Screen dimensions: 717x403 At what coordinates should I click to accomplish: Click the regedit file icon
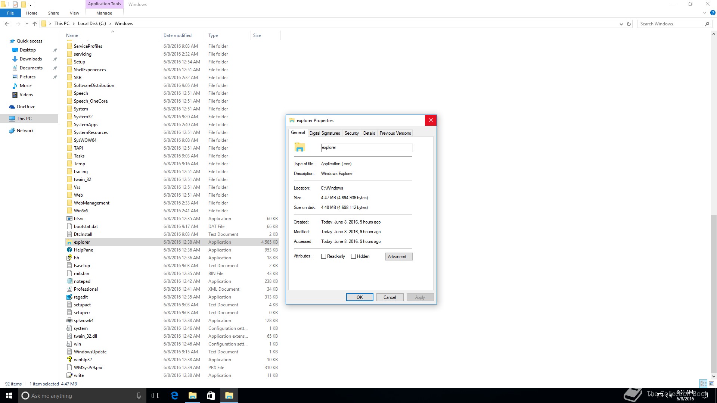(x=69, y=297)
